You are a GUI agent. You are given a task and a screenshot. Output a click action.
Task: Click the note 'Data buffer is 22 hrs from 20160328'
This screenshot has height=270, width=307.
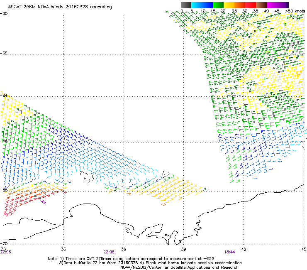(x=100, y=263)
